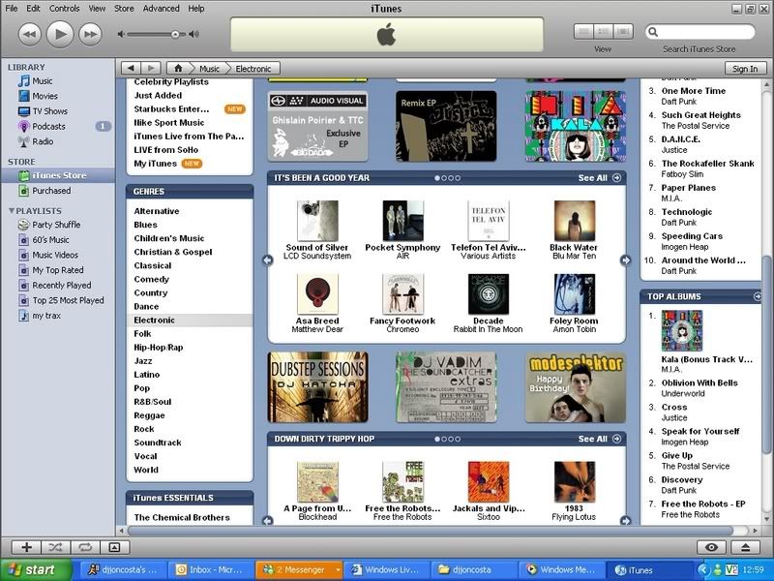Select iTunes Store in the sidebar
The image size is (774, 581).
coord(58,175)
